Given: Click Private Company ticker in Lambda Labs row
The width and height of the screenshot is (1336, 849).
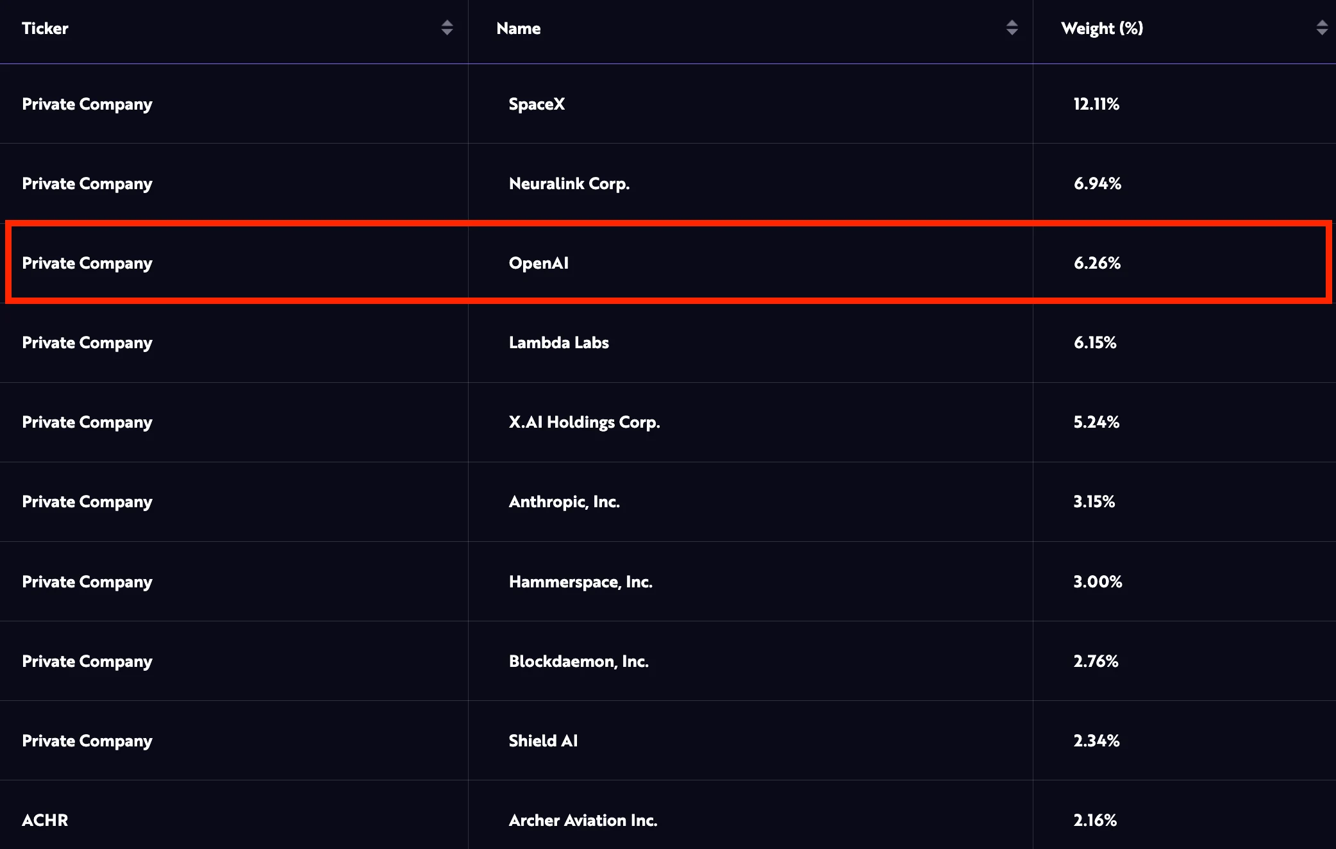Looking at the screenshot, I should click(x=87, y=343).
